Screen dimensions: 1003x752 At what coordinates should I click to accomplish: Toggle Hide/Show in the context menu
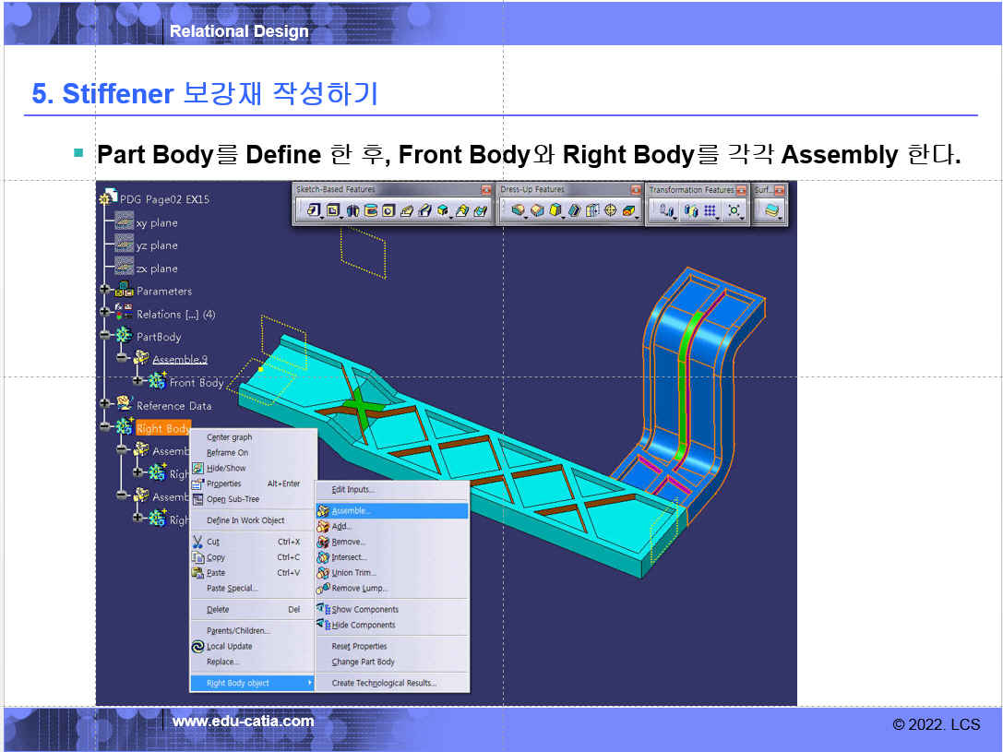(x=226, y=468)
